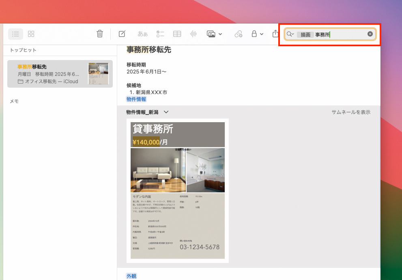The height and width of the screenshot is (280, 402).
Task: Click date text 2025年6月1日〜
Action: (x=146, y=72)
